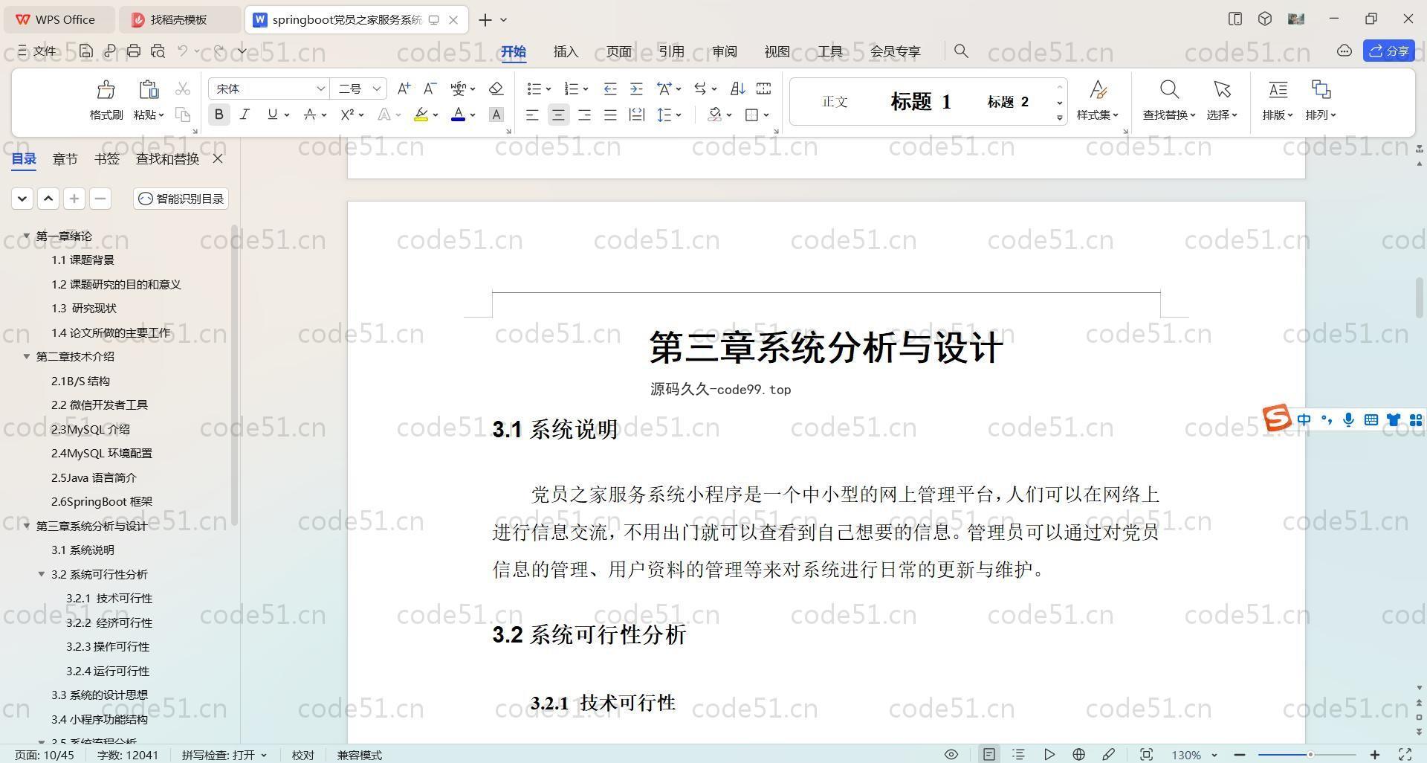Screen dimensions: 1427x763
Task: Click the Select cursor icon
Action: point(1222,90)
